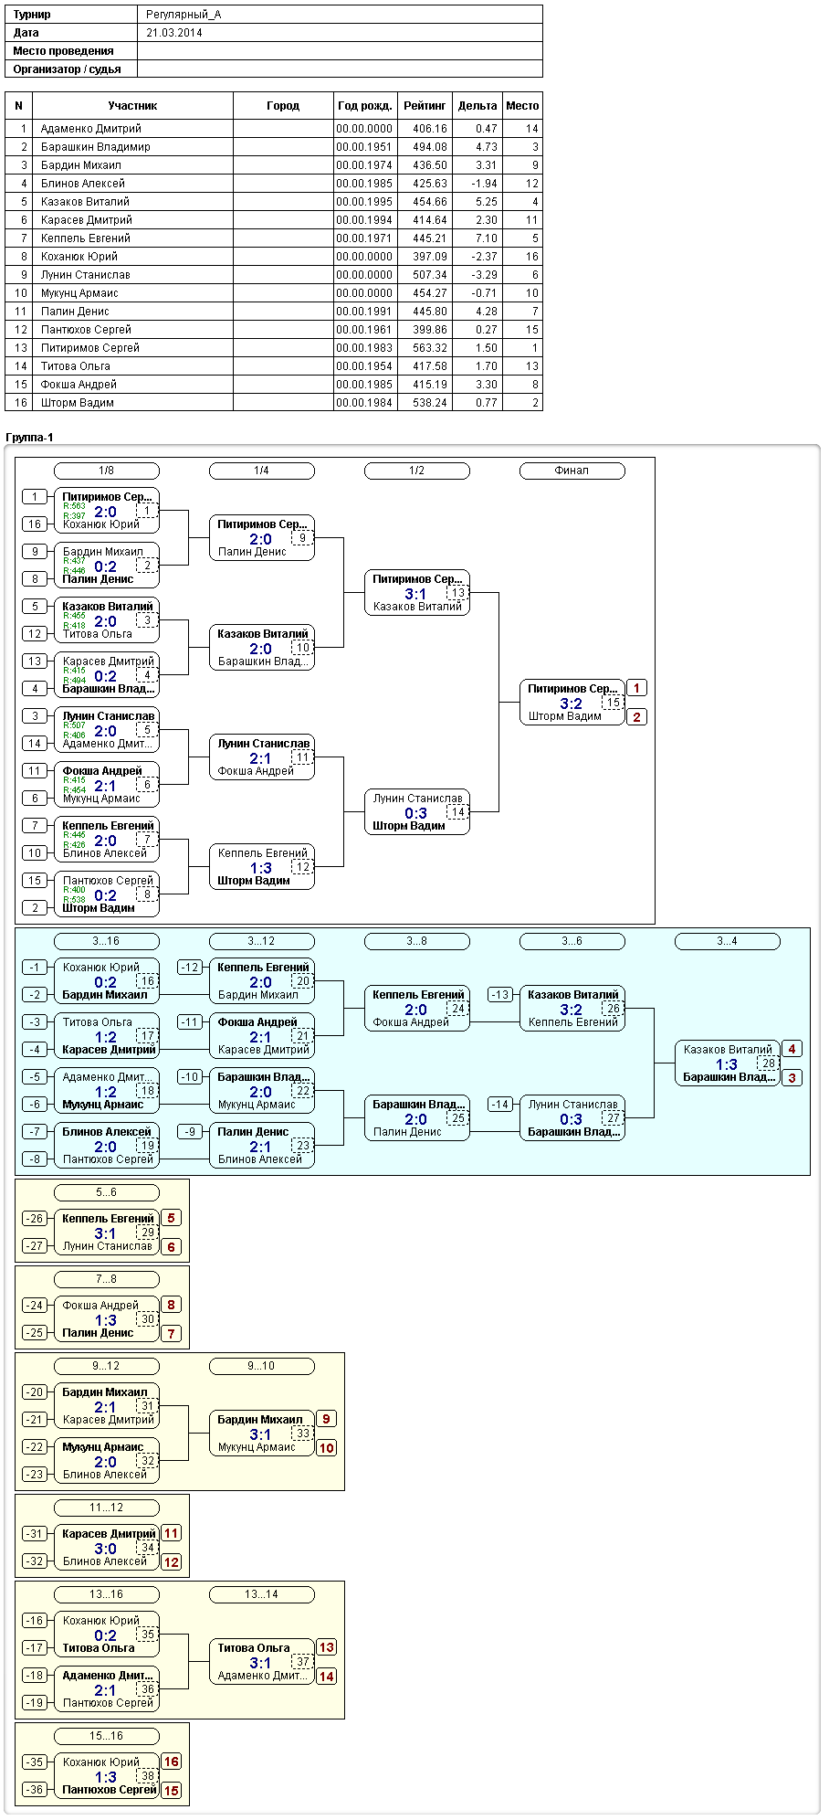
Task: Click match number box 28 in 3...4 round
Action: (768, 1063)
